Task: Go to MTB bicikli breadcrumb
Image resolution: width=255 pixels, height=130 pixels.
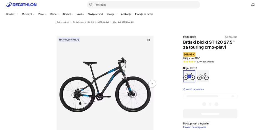Action: 103,22
